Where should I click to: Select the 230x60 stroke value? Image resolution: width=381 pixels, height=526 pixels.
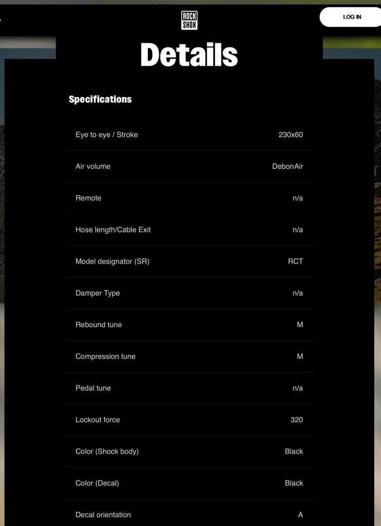[x=290, y=135]
